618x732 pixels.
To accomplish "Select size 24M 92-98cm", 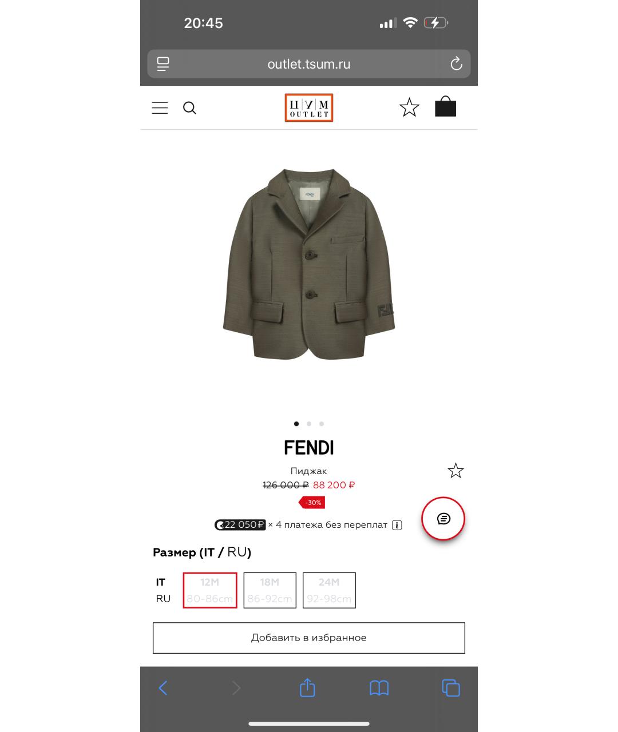I will [329, 590].
